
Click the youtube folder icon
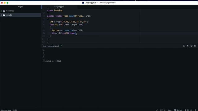(4, 15)
